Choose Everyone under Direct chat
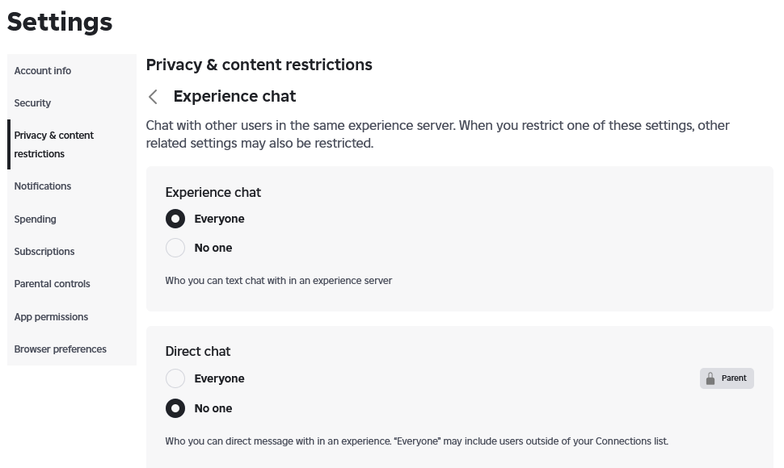The width and height of the screenshot is (784, 468). pos(175,378)
